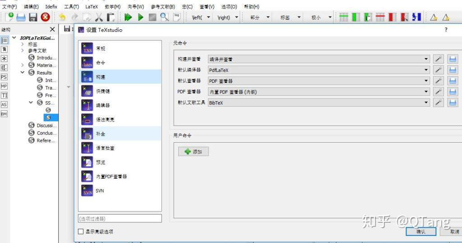
Task: Open the 帮助(H) menu
Action: (252, 6)
